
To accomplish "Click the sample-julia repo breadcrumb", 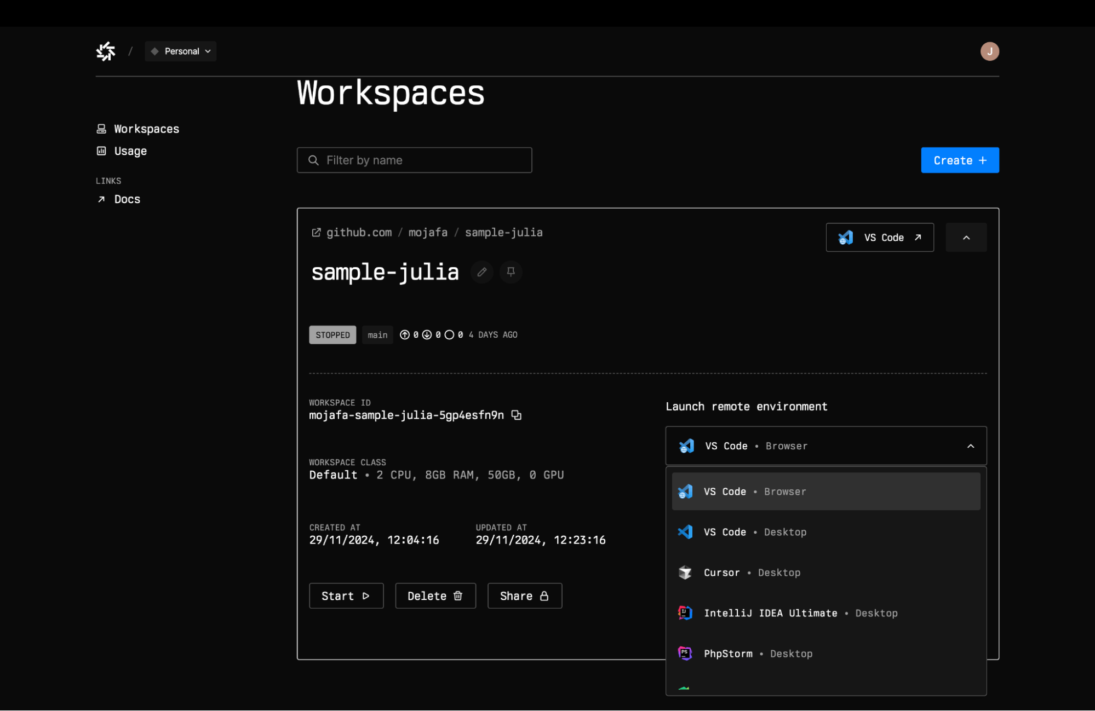I will (x=503, y=233).
